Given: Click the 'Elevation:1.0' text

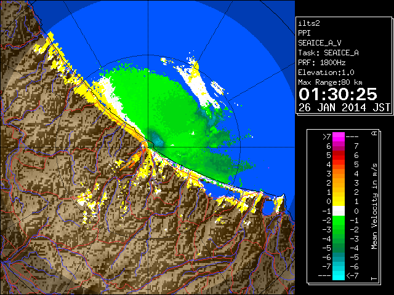Looking at the screenshot, I should [326, 73].
